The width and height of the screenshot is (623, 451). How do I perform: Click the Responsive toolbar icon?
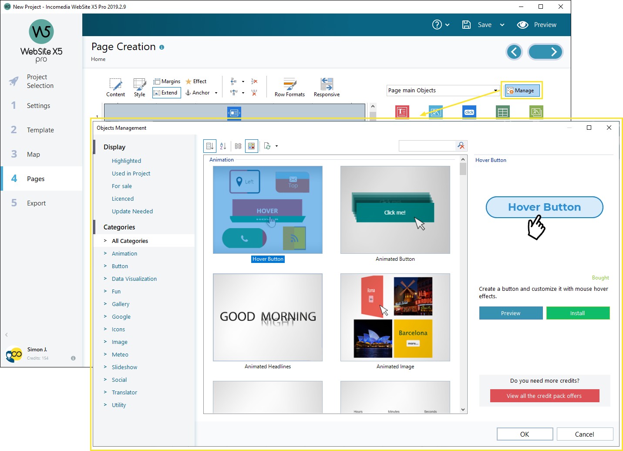326,87
